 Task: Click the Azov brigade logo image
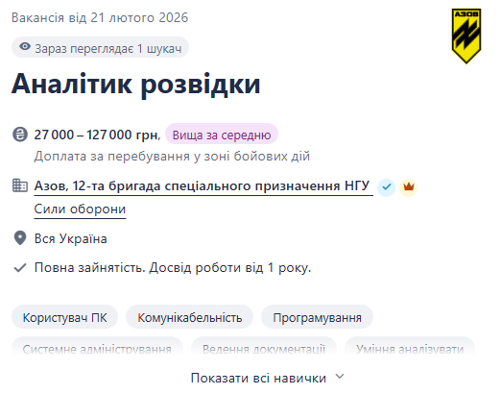466,36
